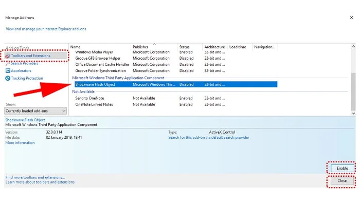Screen dimensions: 360x202
Task: Open Learn more about toolbars and extensions
Action: 40,182
